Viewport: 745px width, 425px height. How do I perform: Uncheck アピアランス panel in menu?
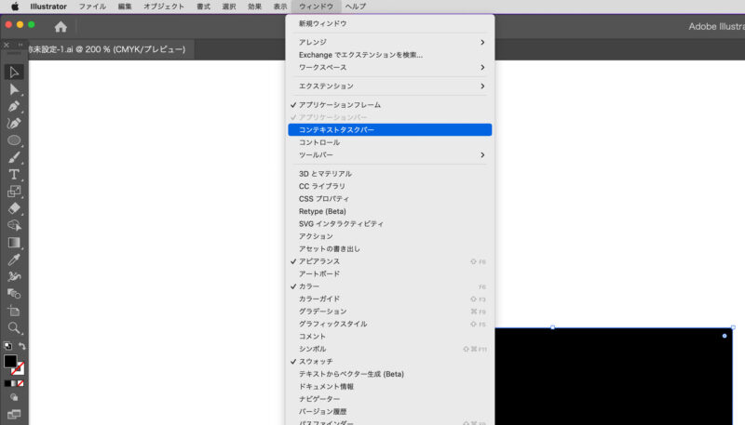(x=319, y=261)
